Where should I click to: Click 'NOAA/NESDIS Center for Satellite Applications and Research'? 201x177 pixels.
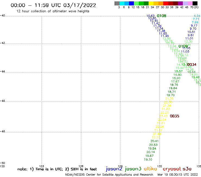[x=109, y=175]
